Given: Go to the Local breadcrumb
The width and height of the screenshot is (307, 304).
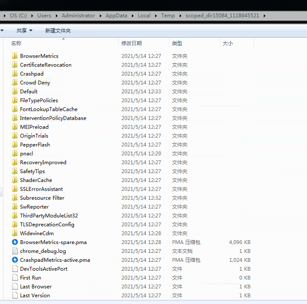Looking at the screenshot, I should (144, 15).
